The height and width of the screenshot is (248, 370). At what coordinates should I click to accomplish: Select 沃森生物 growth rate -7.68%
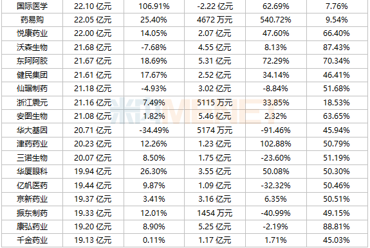pos(154,48)
